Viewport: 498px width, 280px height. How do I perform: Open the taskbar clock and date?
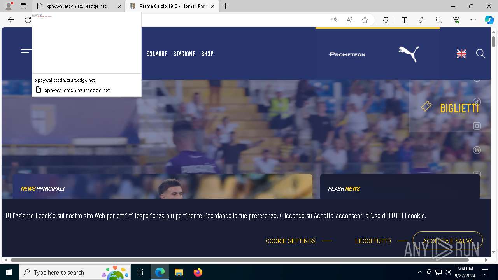click(465, 272)
